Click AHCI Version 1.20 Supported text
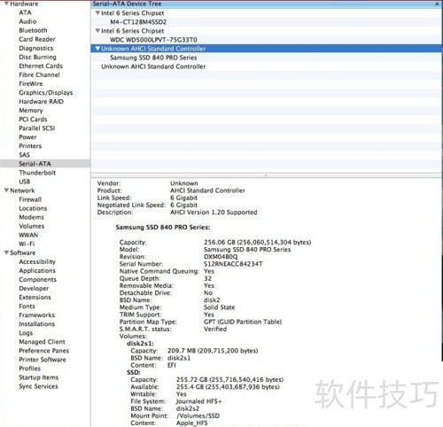This screenshot has width=443, height=427. [x=214, y=212]
